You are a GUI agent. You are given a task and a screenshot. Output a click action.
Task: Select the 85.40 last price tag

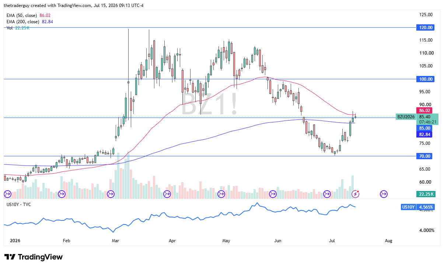425,116
